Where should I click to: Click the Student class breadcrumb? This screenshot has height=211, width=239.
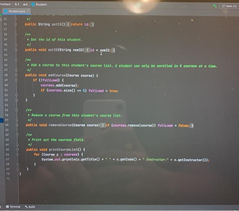(x=41, y=4)
